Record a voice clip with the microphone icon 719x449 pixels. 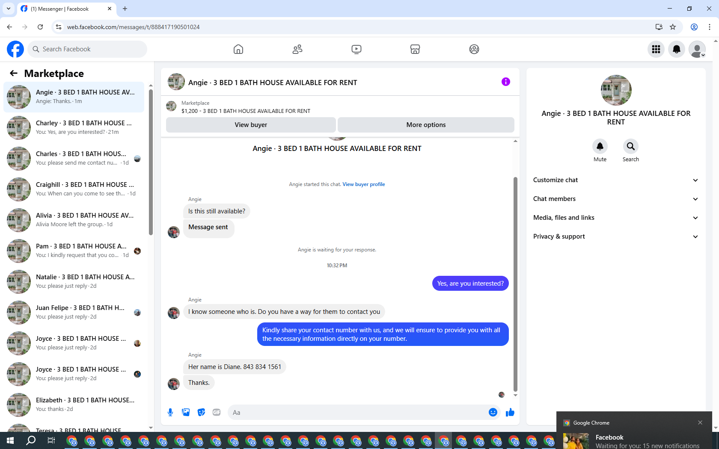(x=170, y=412)
